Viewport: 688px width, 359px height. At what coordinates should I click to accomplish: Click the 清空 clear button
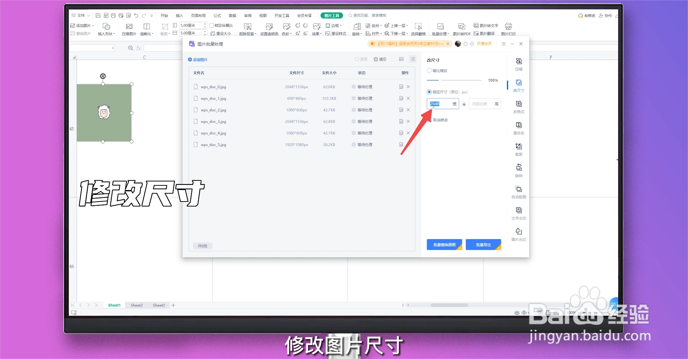(380, 59)
